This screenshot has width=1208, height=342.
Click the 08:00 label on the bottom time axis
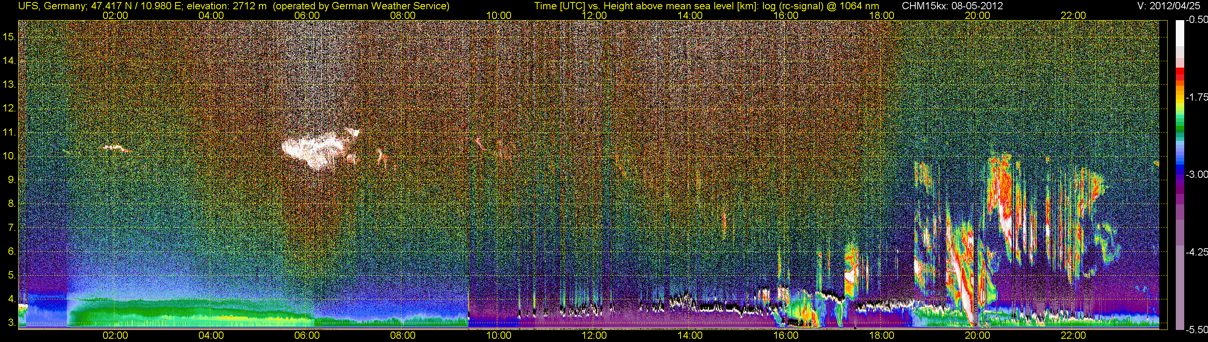coord(403,336)
